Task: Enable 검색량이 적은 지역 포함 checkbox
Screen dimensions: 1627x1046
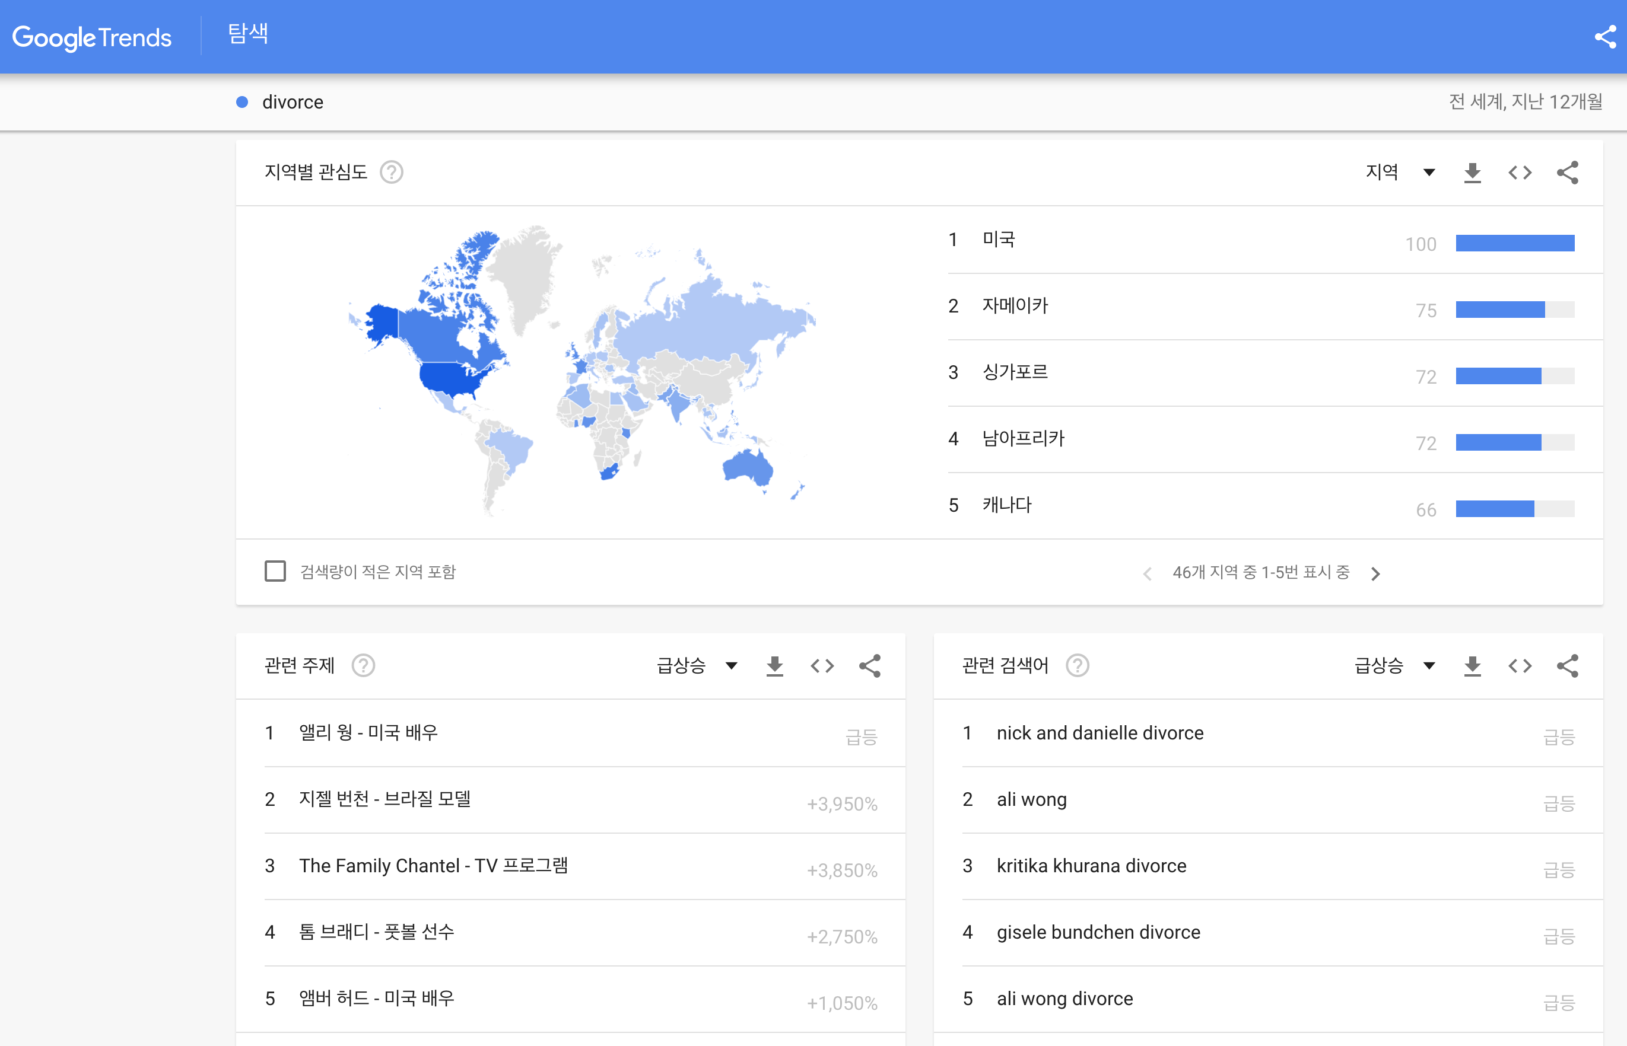Action: pyautogui.click(x=275, y=571)
